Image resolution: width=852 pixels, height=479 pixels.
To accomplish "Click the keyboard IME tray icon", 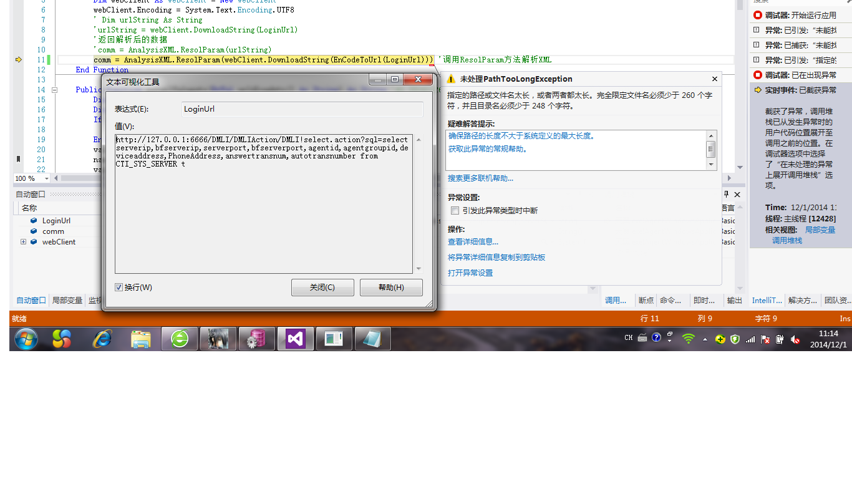I will (x=642, y=338).
